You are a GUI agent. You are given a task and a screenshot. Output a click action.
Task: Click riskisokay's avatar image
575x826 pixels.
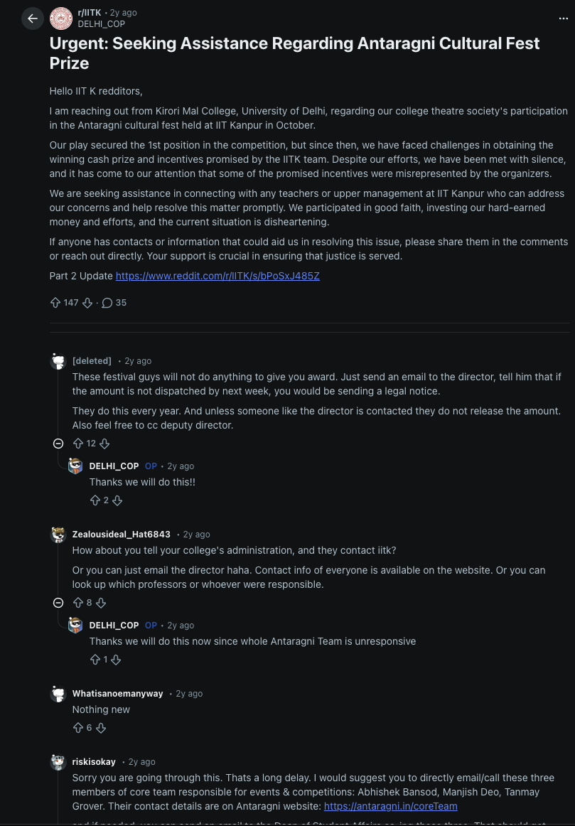click(58, 762)
